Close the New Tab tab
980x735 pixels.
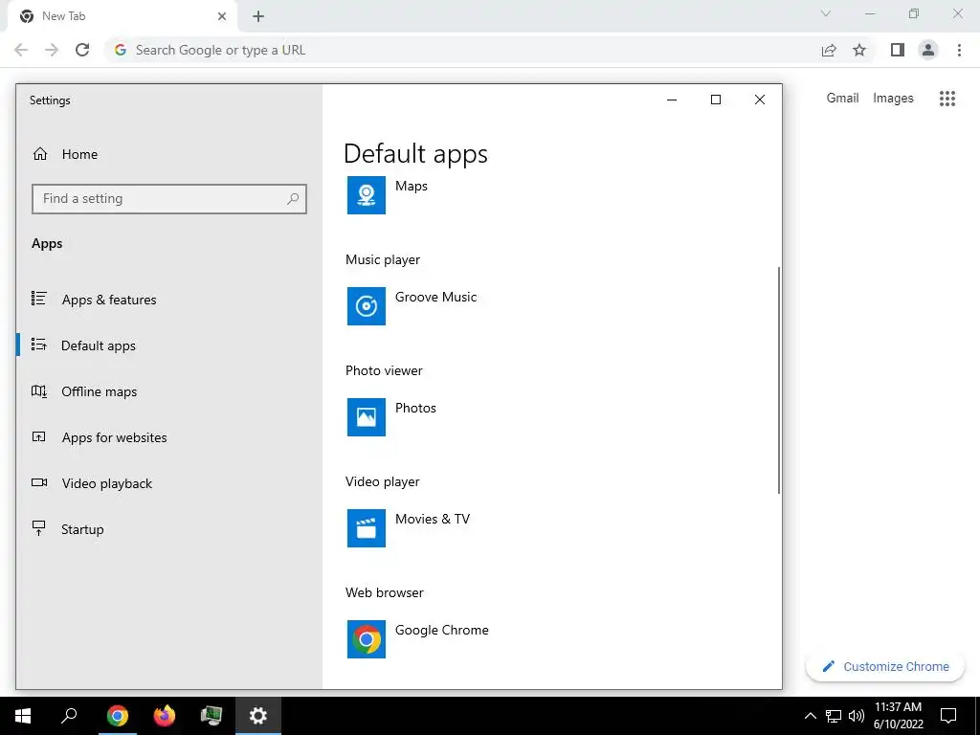coord(222,16)
